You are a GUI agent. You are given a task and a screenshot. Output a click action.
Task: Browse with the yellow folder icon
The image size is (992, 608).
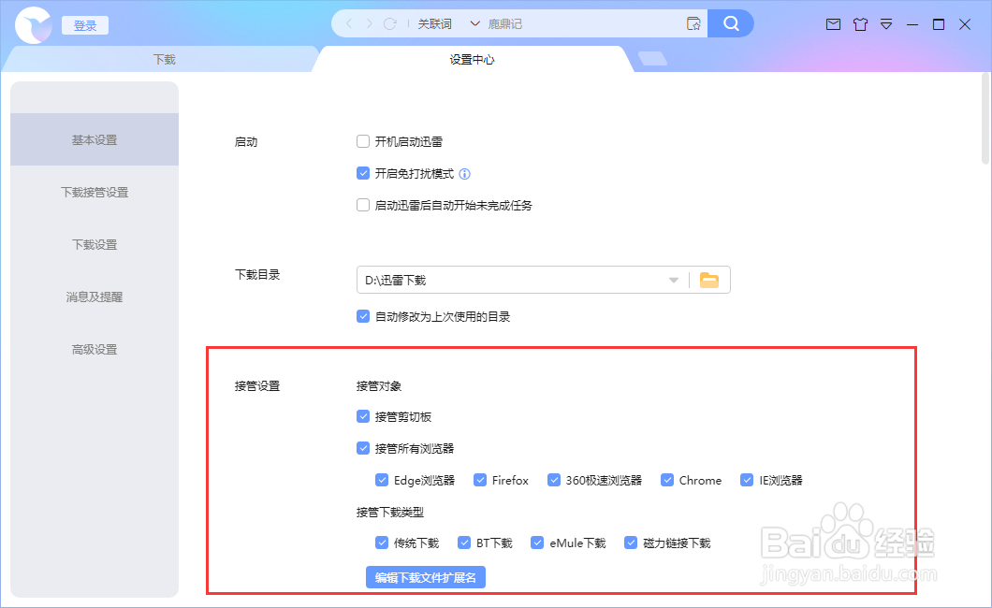point(709,280)
